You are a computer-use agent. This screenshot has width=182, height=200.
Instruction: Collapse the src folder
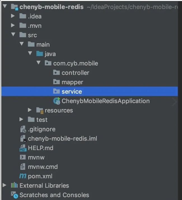(x=13, y=34)
